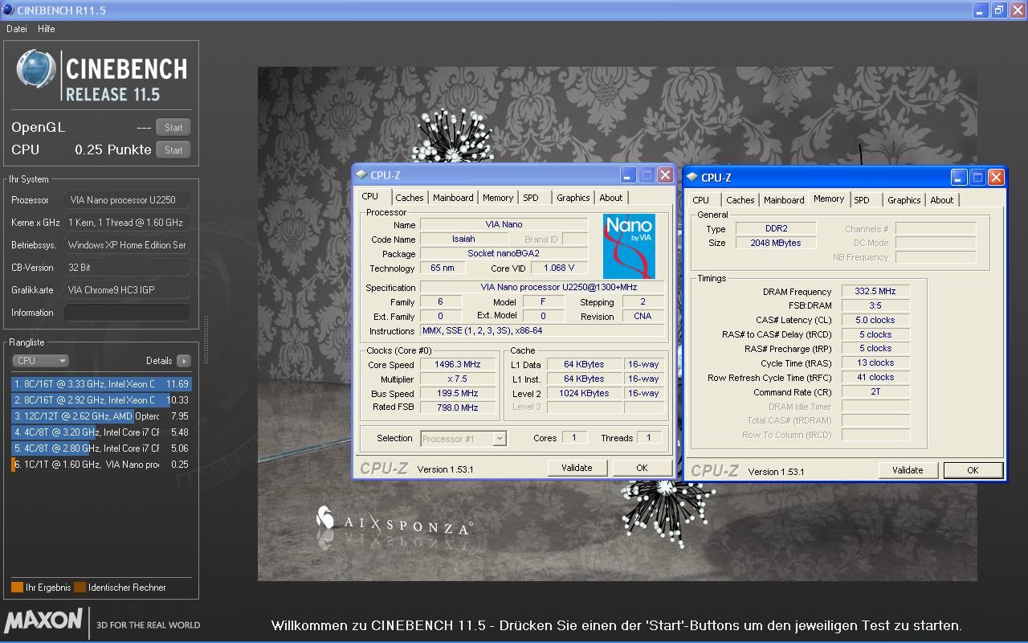Open the Rangliste CPU dropdown

tap(40, 361)
